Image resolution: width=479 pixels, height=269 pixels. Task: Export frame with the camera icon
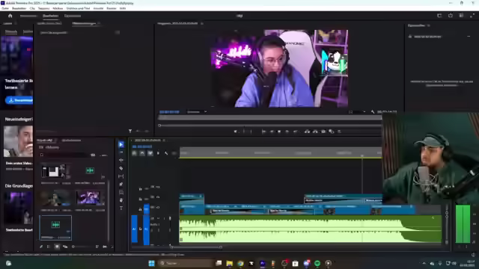coord(323,132)
